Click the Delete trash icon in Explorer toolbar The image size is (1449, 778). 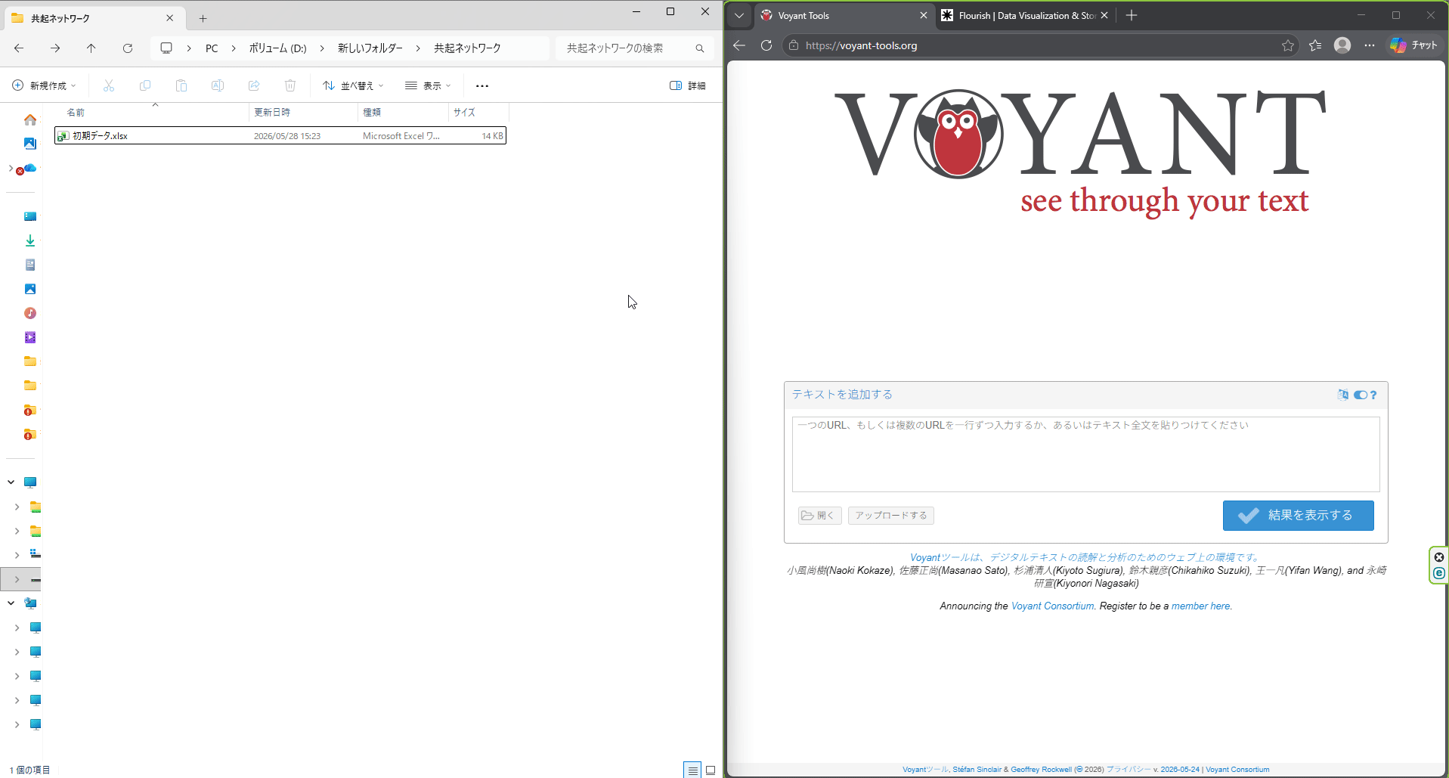click(290, 85)
